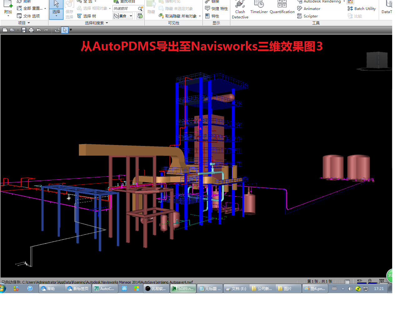Click Hide Unselected (隐藏 未选定对象)
Screen dimensions: 400x320
click(x=176, y=8)
